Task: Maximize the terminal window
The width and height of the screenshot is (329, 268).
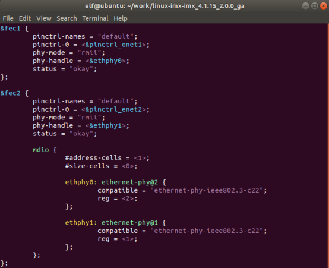Action: coord(314,6)
